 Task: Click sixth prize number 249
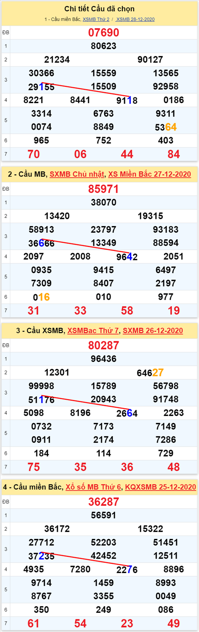(104, 610)
